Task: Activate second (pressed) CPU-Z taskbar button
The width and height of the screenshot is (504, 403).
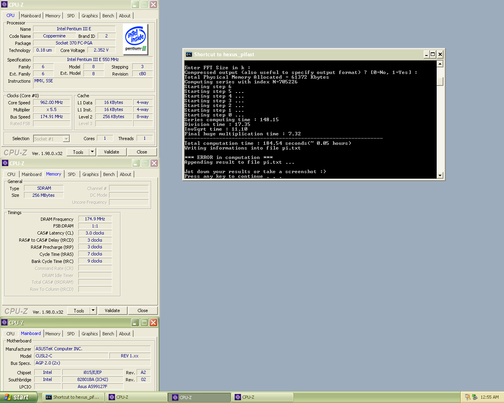Action: pos(199,397)
